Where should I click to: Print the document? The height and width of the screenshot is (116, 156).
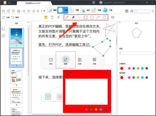(x=19, y=11)
